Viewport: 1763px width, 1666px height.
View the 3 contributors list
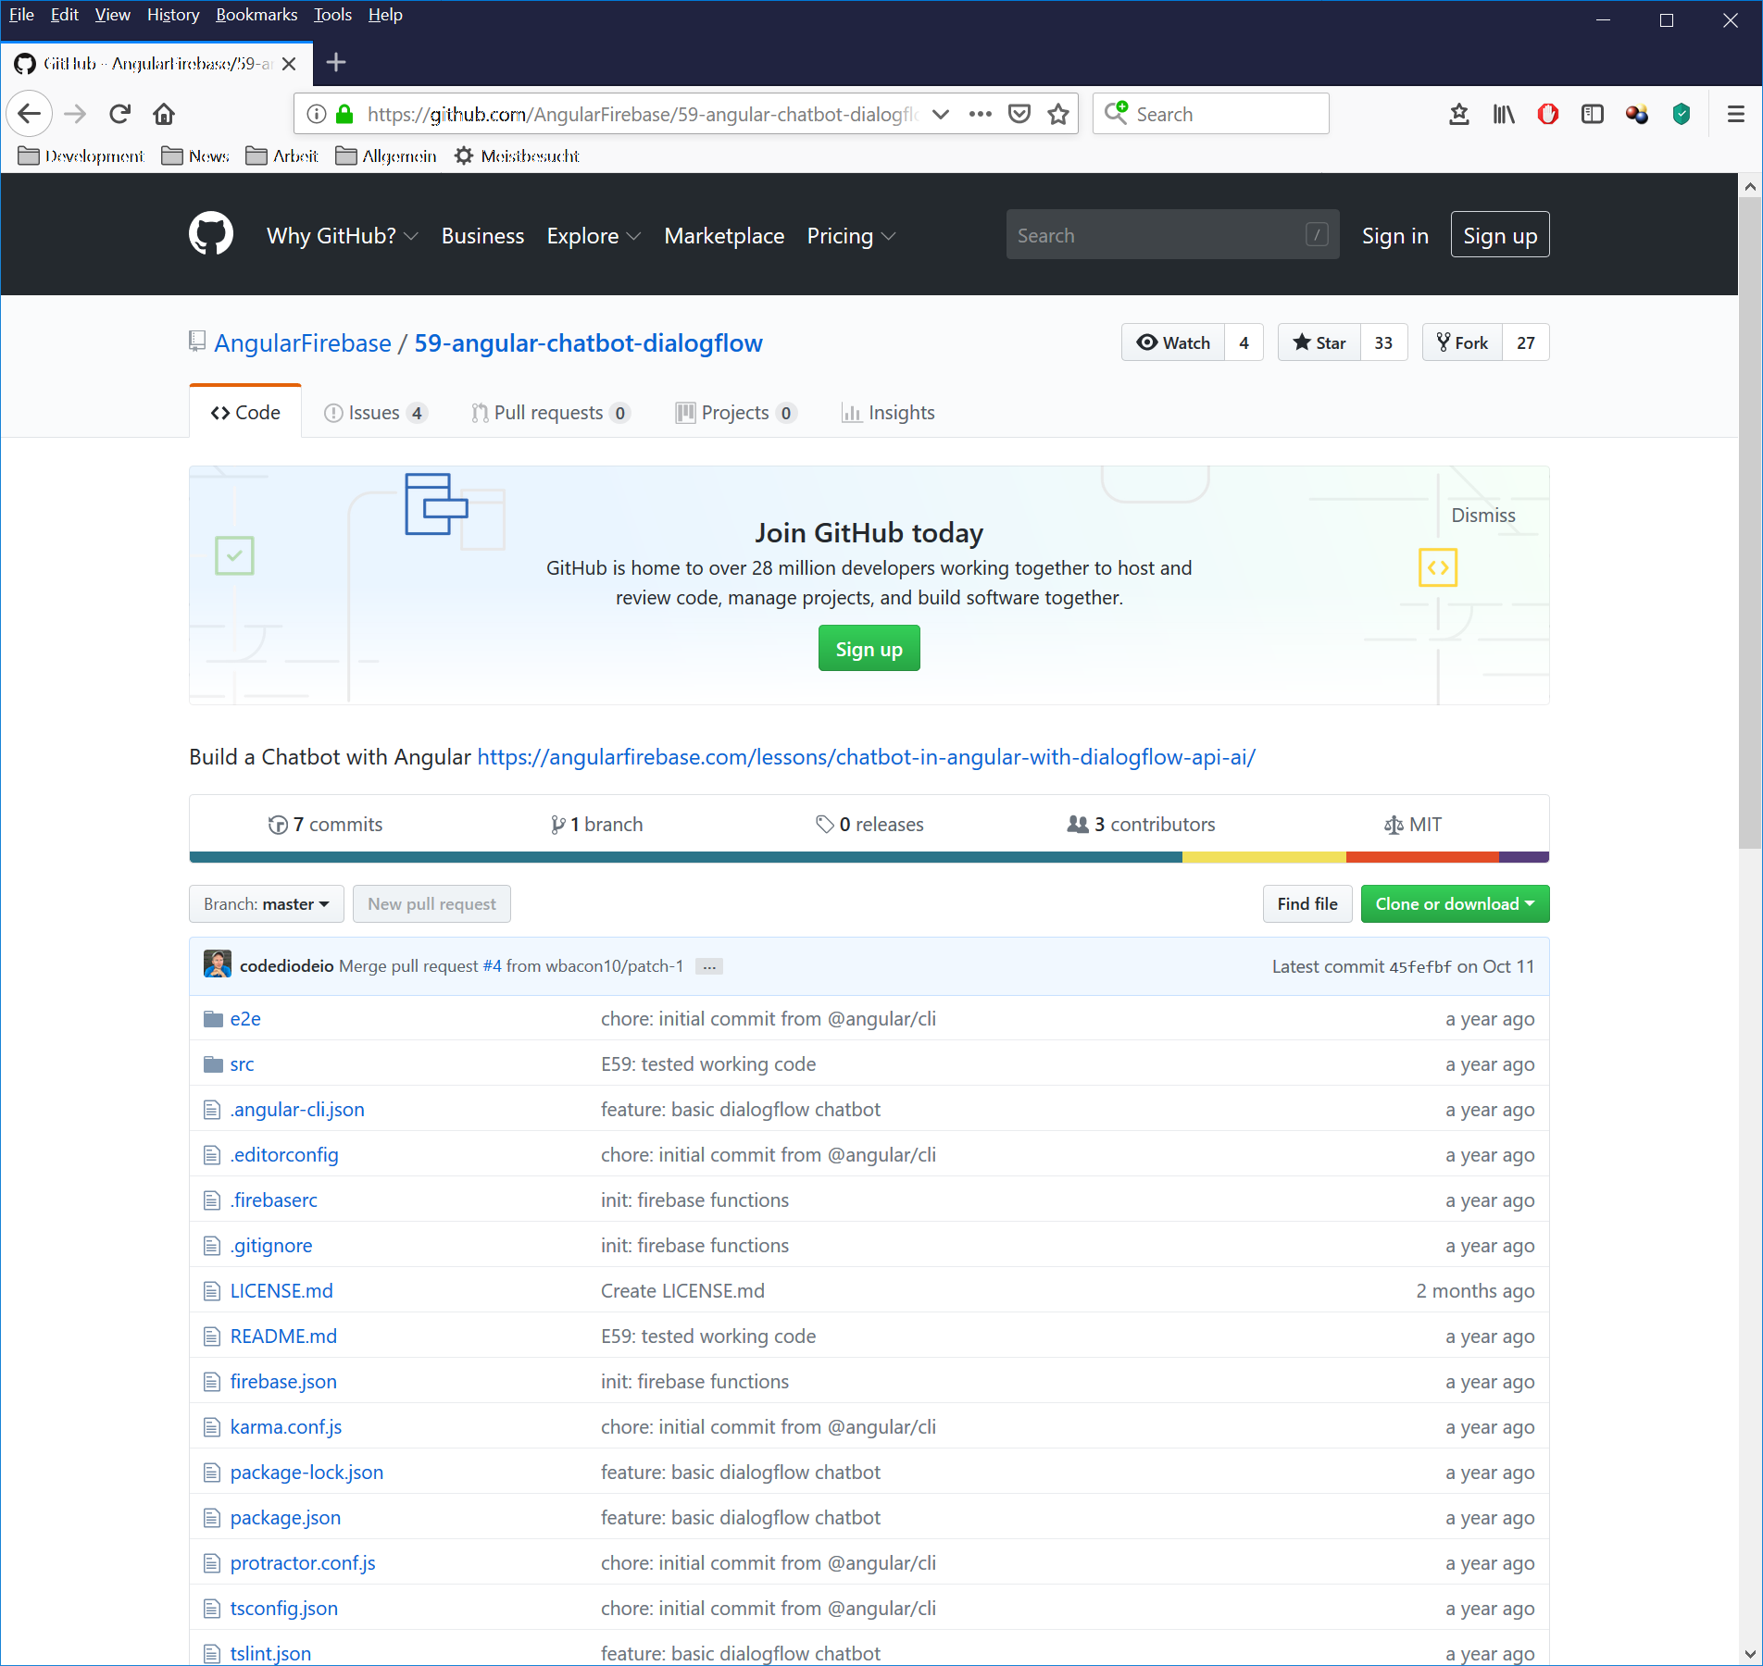1141,824
